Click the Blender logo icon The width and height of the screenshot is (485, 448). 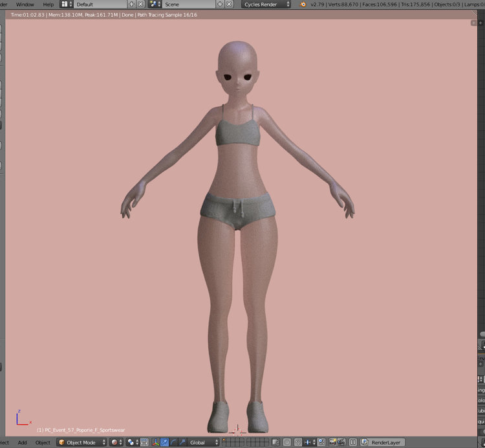point(303,5)
